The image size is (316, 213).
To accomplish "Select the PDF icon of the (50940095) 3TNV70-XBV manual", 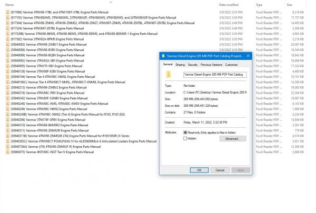I will (x=8, y=66).
